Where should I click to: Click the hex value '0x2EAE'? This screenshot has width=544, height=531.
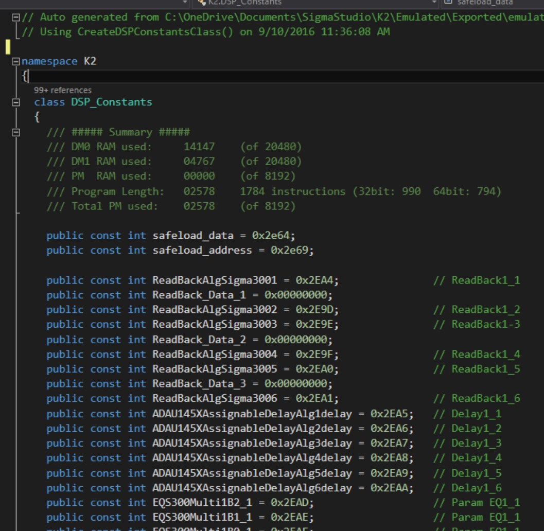point(289,518)
